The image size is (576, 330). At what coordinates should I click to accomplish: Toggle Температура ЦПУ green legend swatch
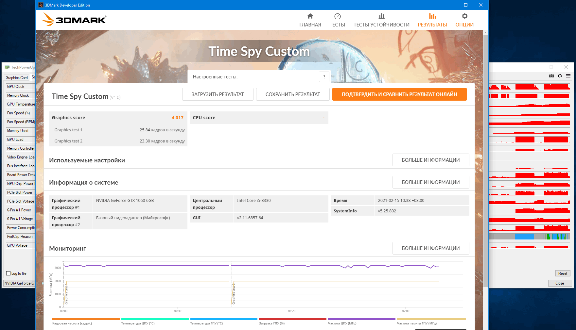point(155,319)
